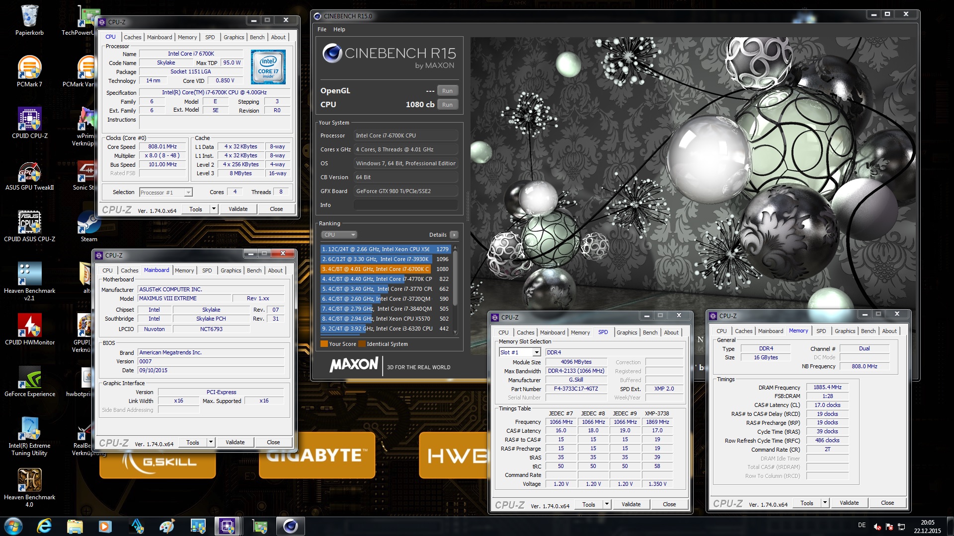Run the OpenGL test in Cinebench
The height and width of the screenshot is (536, 954).
[447, 91]
